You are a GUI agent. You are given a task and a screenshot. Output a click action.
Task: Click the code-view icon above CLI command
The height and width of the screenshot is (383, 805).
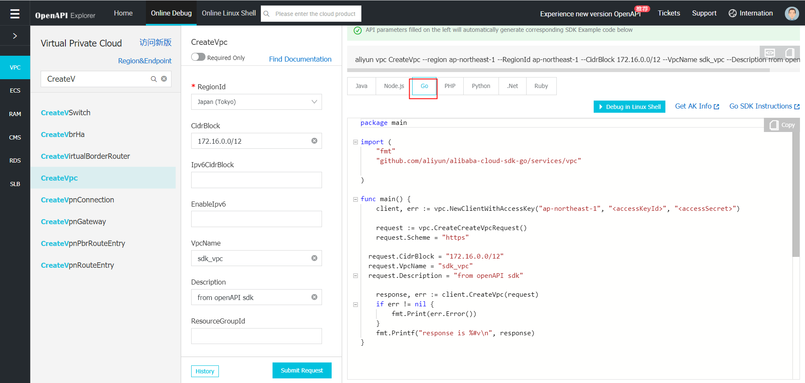(770, 52)
